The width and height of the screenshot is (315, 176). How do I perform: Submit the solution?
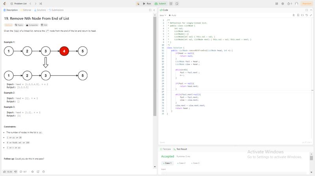(x=160, y=4)
